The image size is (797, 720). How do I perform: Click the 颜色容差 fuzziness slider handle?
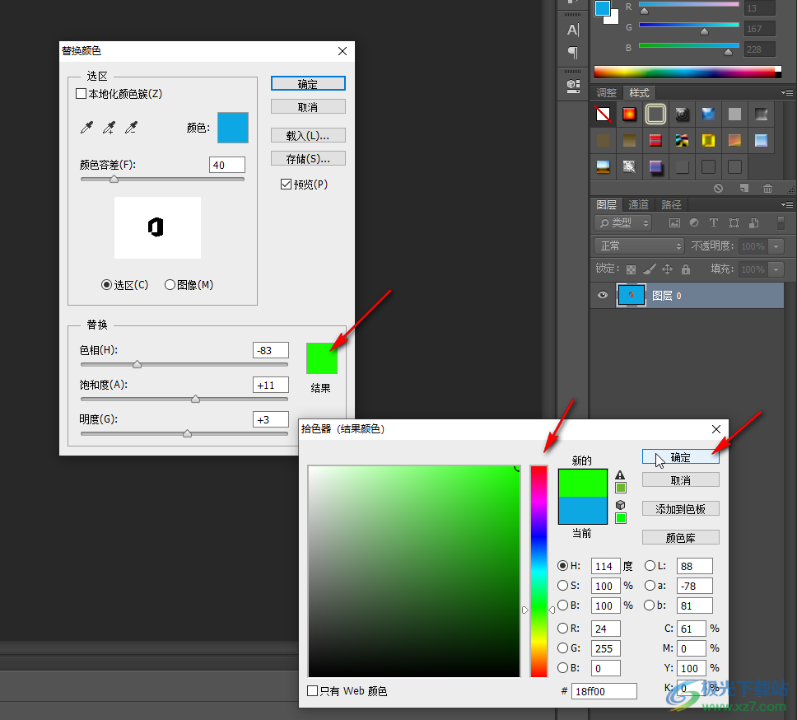(x=114, y=179)
